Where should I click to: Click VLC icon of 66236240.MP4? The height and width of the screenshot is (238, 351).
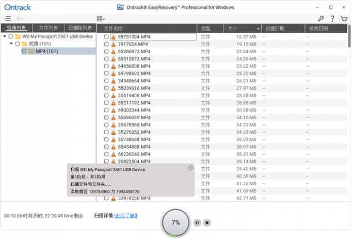(114, 154)
